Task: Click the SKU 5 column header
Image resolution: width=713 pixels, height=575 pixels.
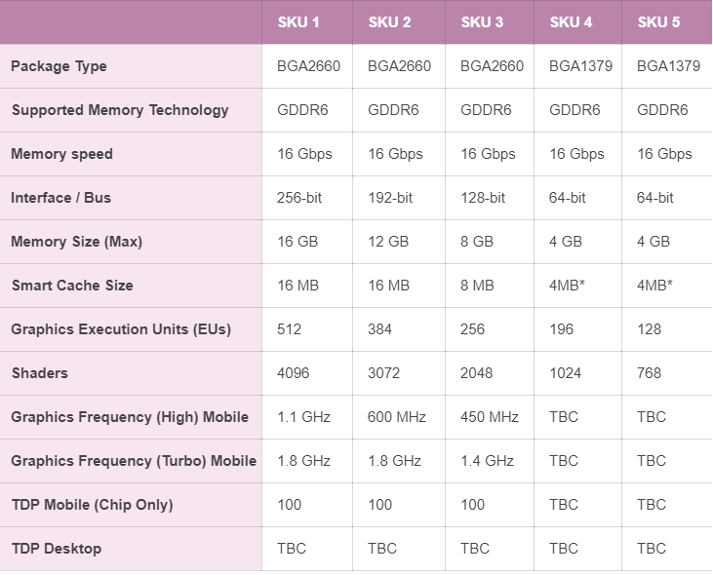Action: pyautogui.click(x=658, y=22)
